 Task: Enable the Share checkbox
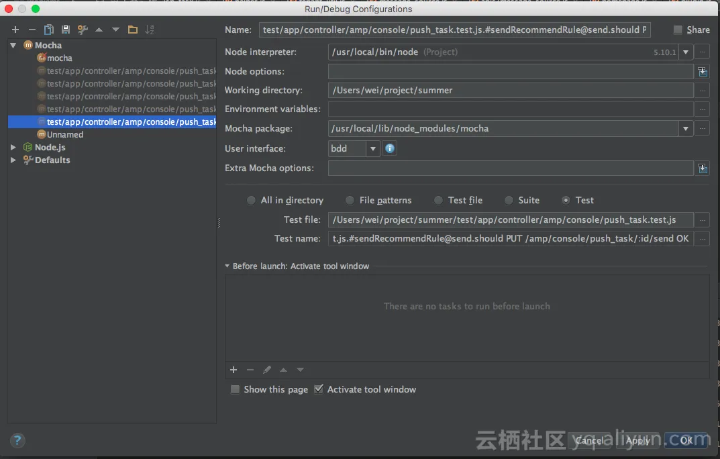click(678, 30)
